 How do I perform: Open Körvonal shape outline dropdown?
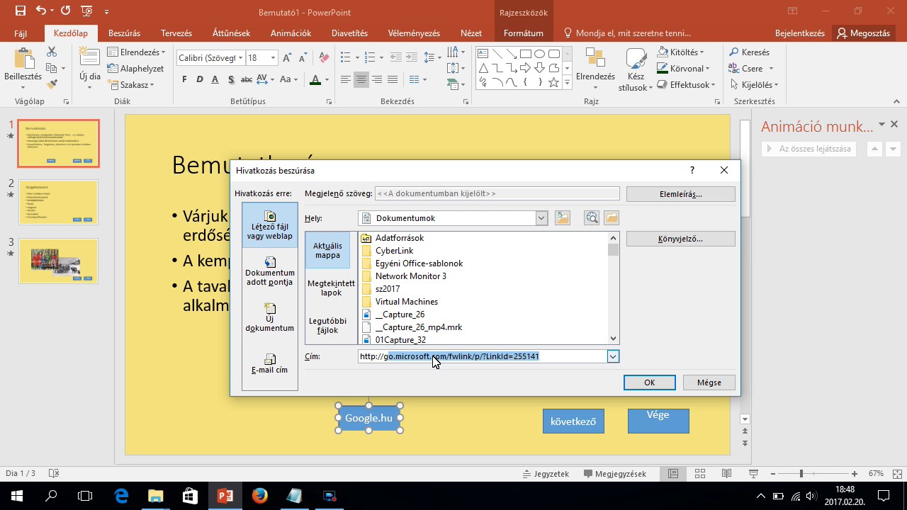coord(684,69)
